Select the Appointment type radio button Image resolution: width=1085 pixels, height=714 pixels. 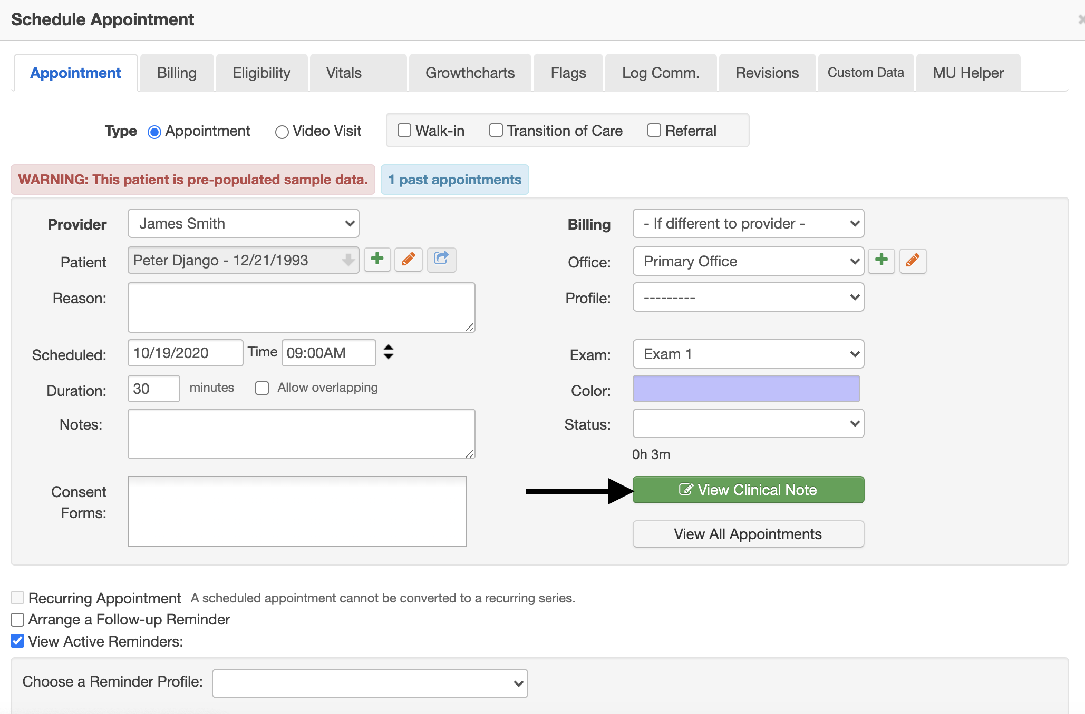(x=154, y=132)
